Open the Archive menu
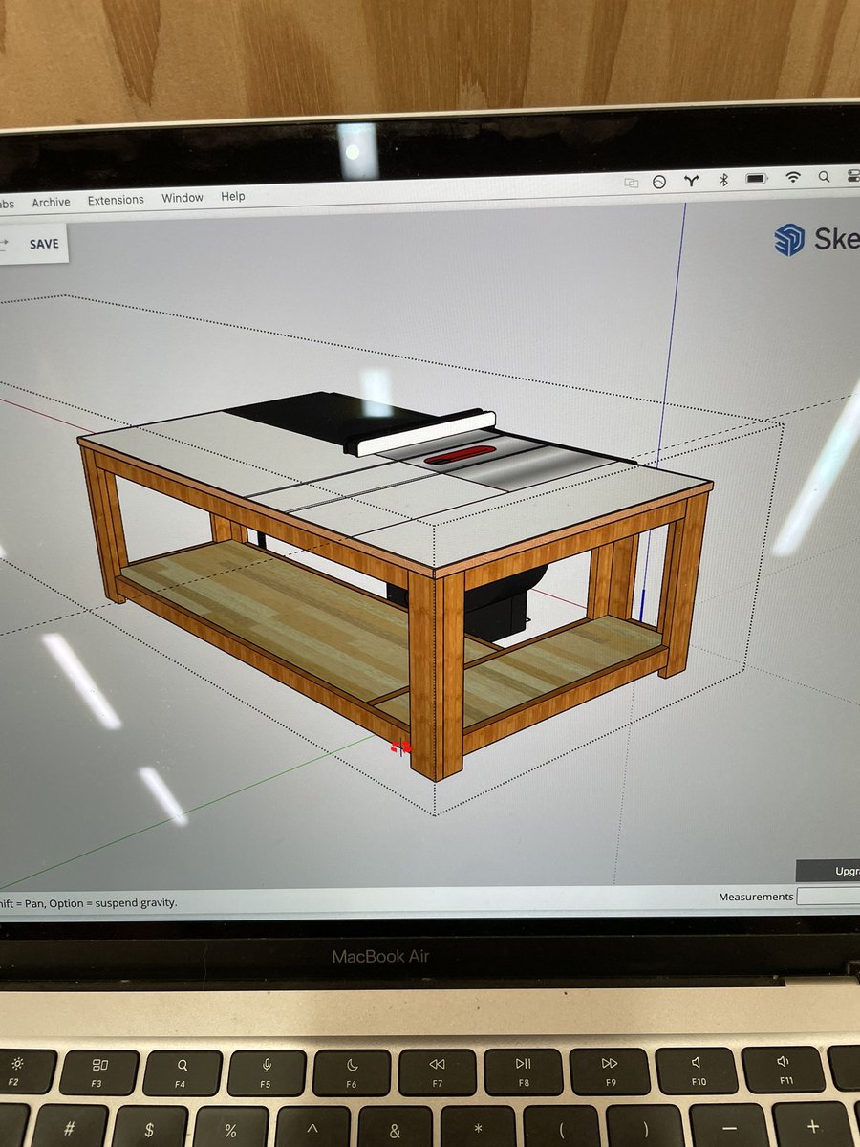 51,202
